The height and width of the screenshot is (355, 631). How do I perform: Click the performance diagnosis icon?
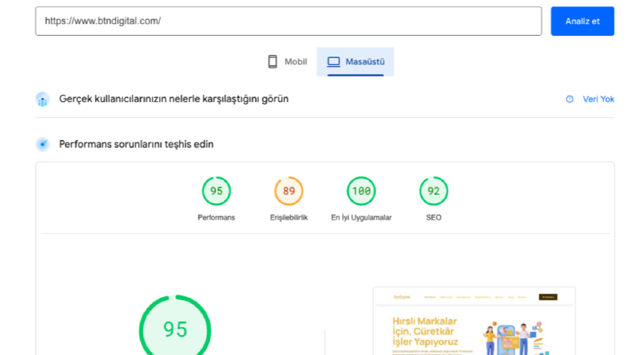pos(43,144)
